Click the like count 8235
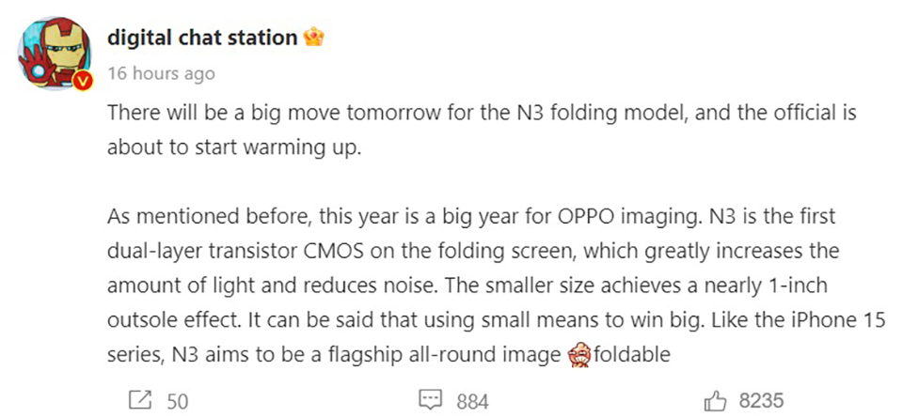This screenshot has height=417, width=903. point(761,401)
